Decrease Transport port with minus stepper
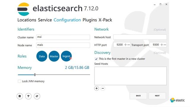The image size is (190, 107). pos(165,45)
